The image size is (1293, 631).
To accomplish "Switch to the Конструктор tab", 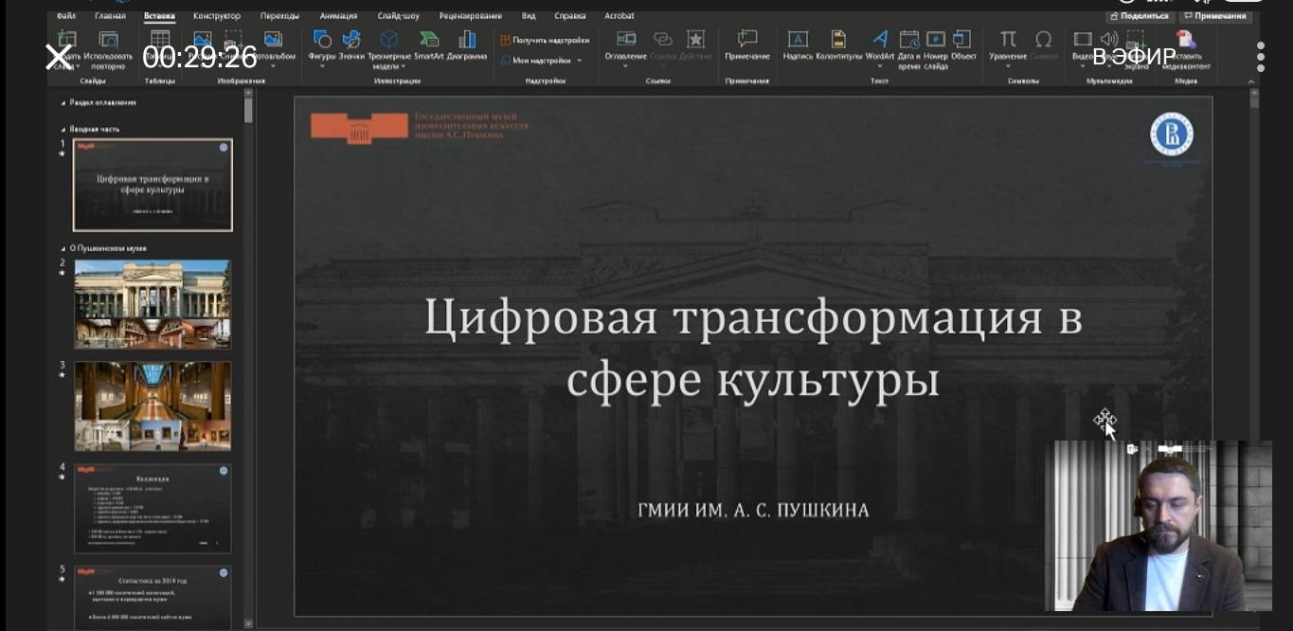I will click(217, 16).
